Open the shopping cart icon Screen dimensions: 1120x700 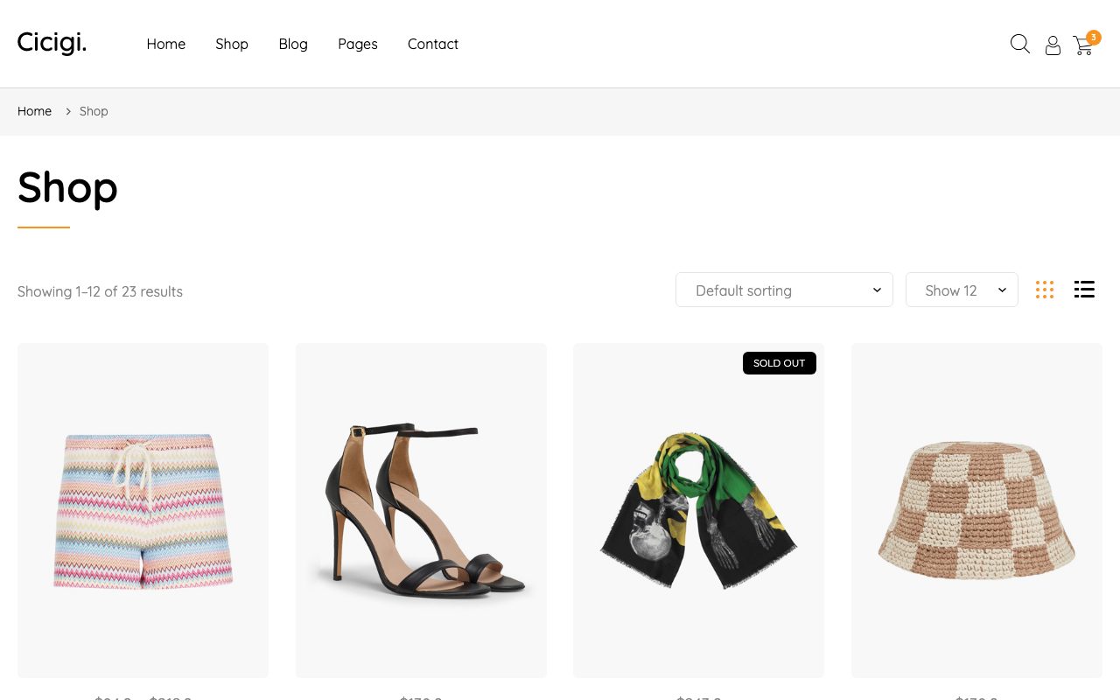click(x=1083, y=45)
